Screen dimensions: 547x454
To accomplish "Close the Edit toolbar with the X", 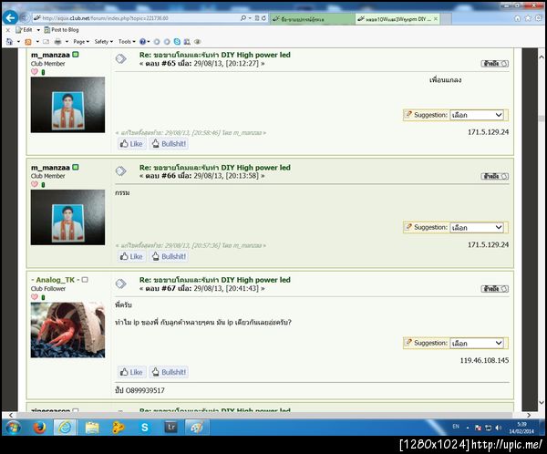I will pos(8,30).
